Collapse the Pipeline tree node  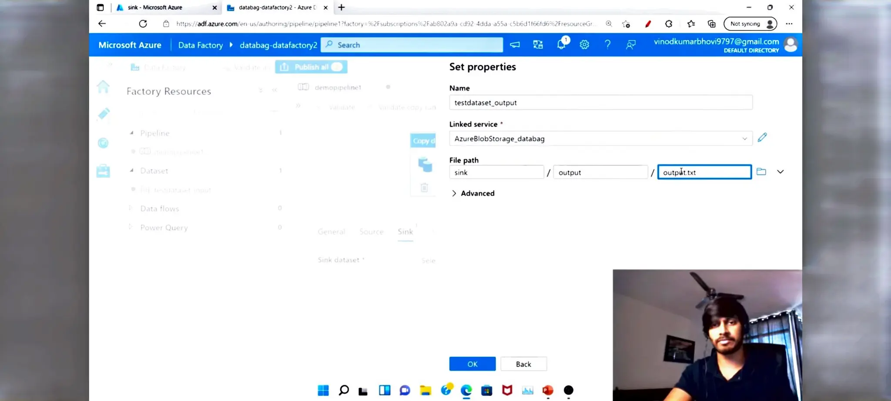point(131,133)
